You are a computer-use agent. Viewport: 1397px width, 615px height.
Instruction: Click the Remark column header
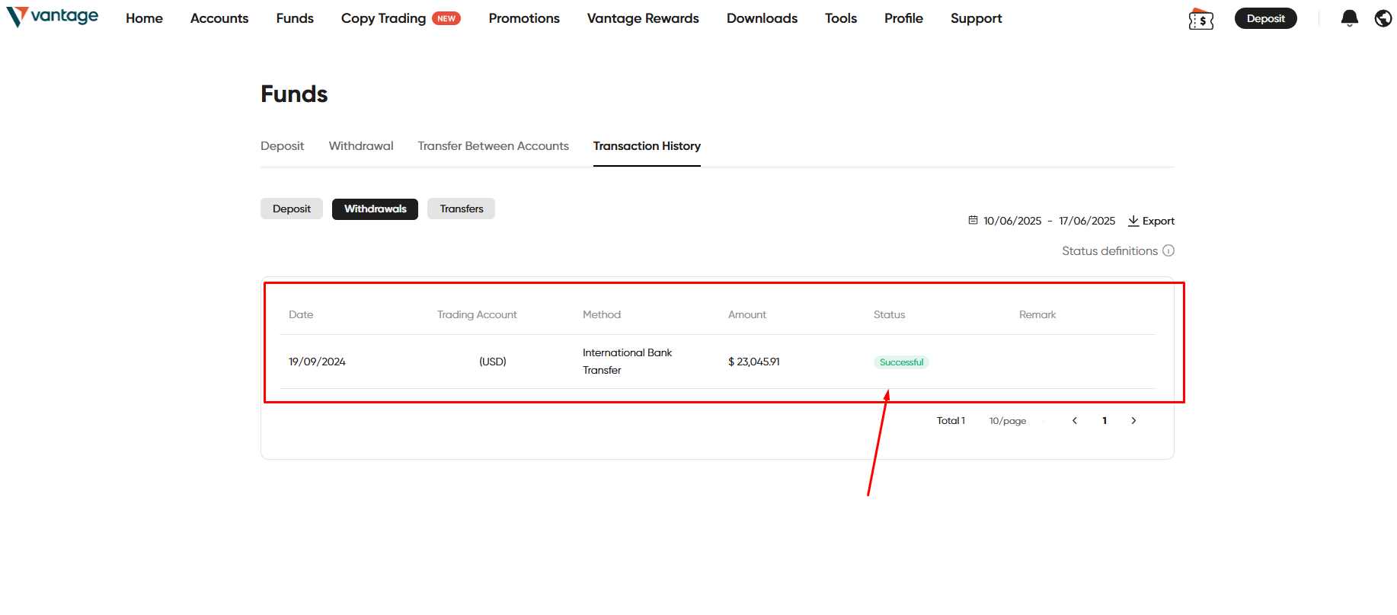pos(1037,314)
